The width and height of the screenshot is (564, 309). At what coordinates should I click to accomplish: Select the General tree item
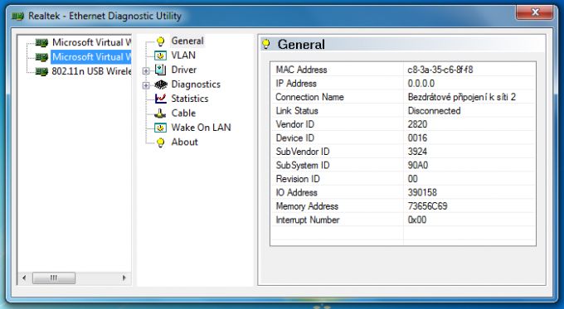pyautogui.click(x=187, y=41)
